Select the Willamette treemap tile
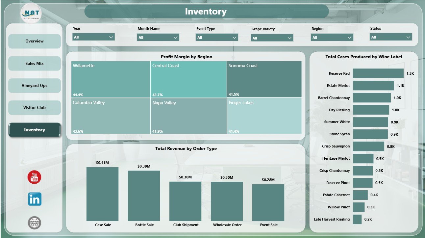The width and height of the screenshot is (425, 238). pos(111,79)
